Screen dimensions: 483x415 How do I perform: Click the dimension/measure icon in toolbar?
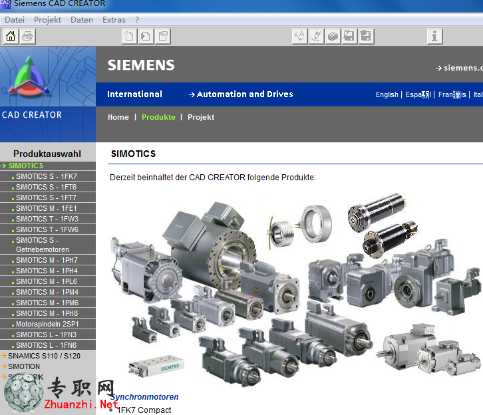pos(300,37)
